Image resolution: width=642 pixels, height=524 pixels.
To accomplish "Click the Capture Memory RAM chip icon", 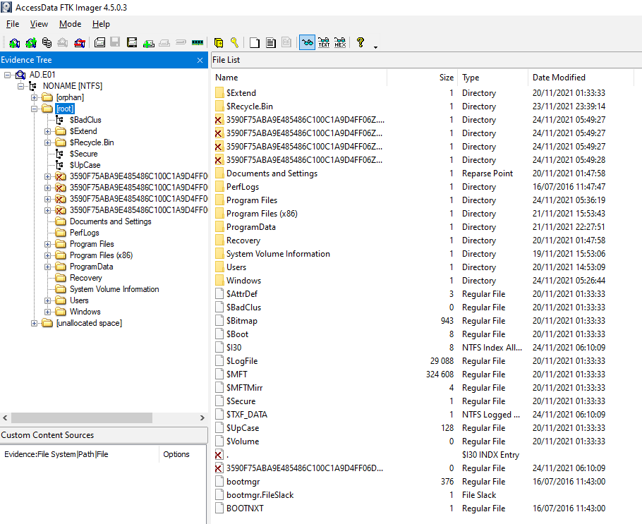I will click(x=197, y=43).
